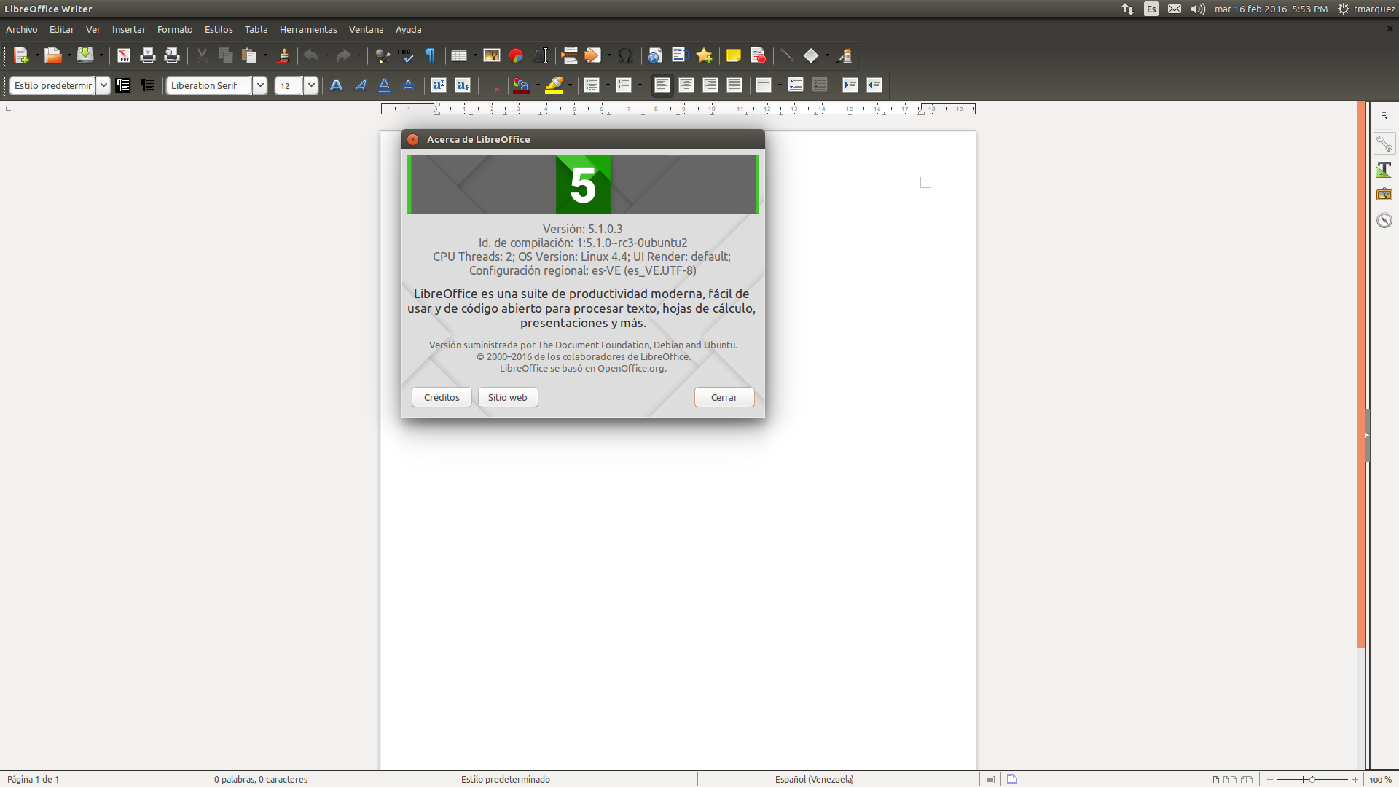Viewport: 1399px width, 787px height.
Task: Open the Formato menu
Action: click(175, 29)
